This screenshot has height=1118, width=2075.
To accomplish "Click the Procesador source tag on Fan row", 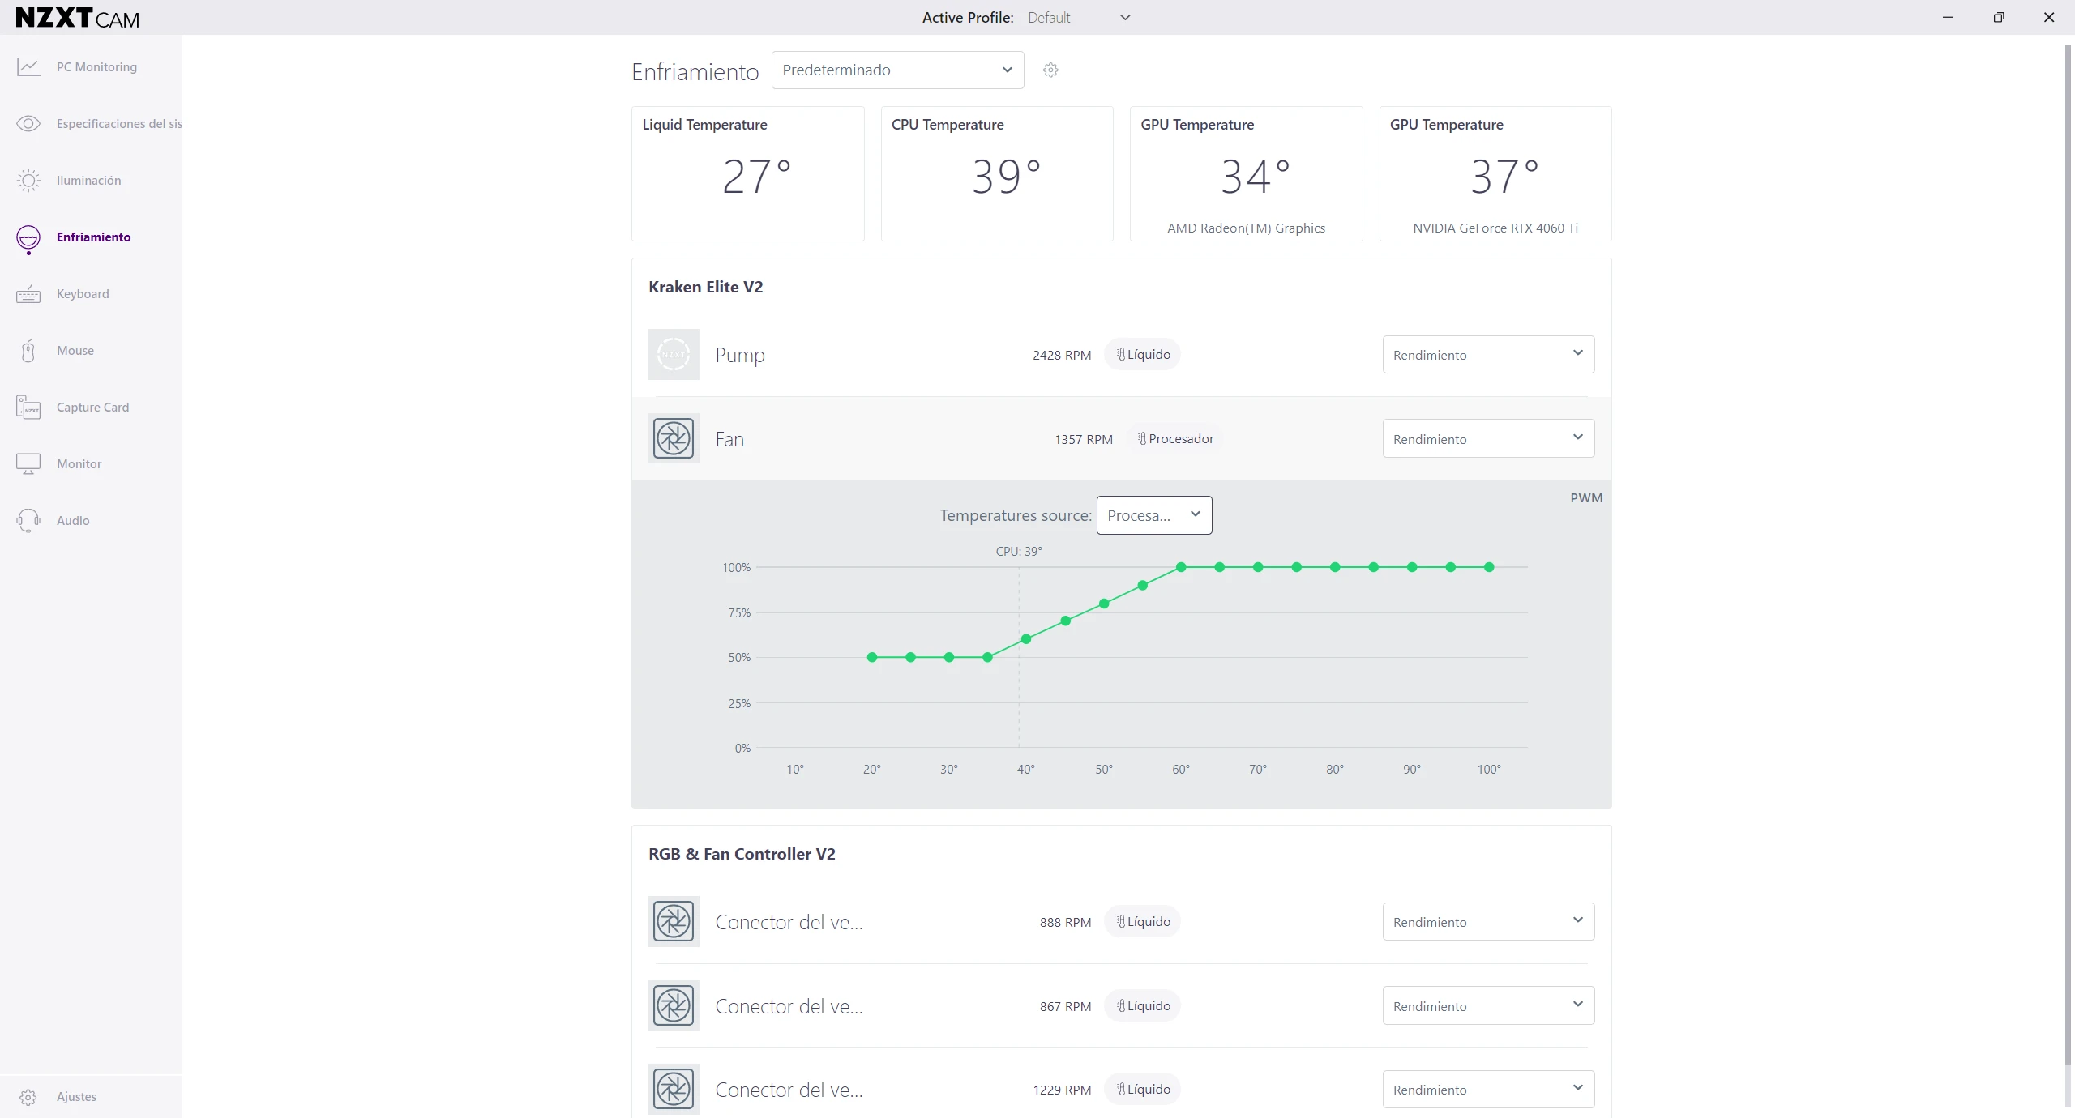I will 1175,439.
